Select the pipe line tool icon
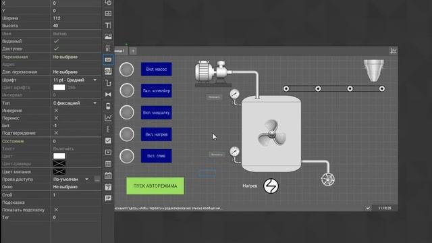 pos(108,83)
